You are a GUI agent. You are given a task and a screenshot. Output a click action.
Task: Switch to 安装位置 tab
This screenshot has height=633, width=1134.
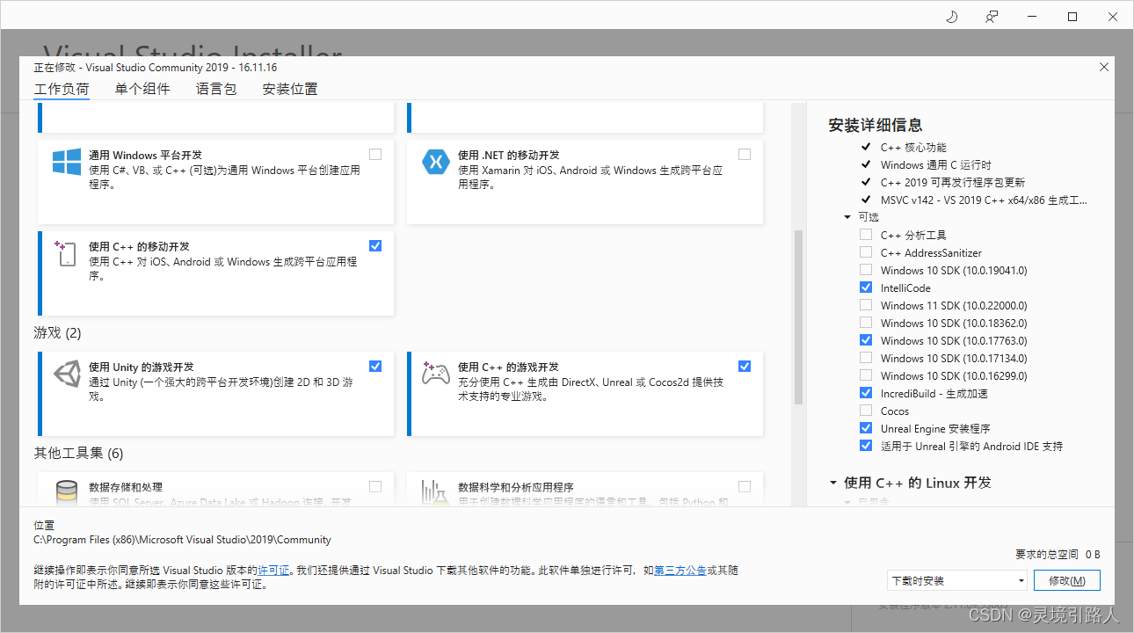[290, 89]
